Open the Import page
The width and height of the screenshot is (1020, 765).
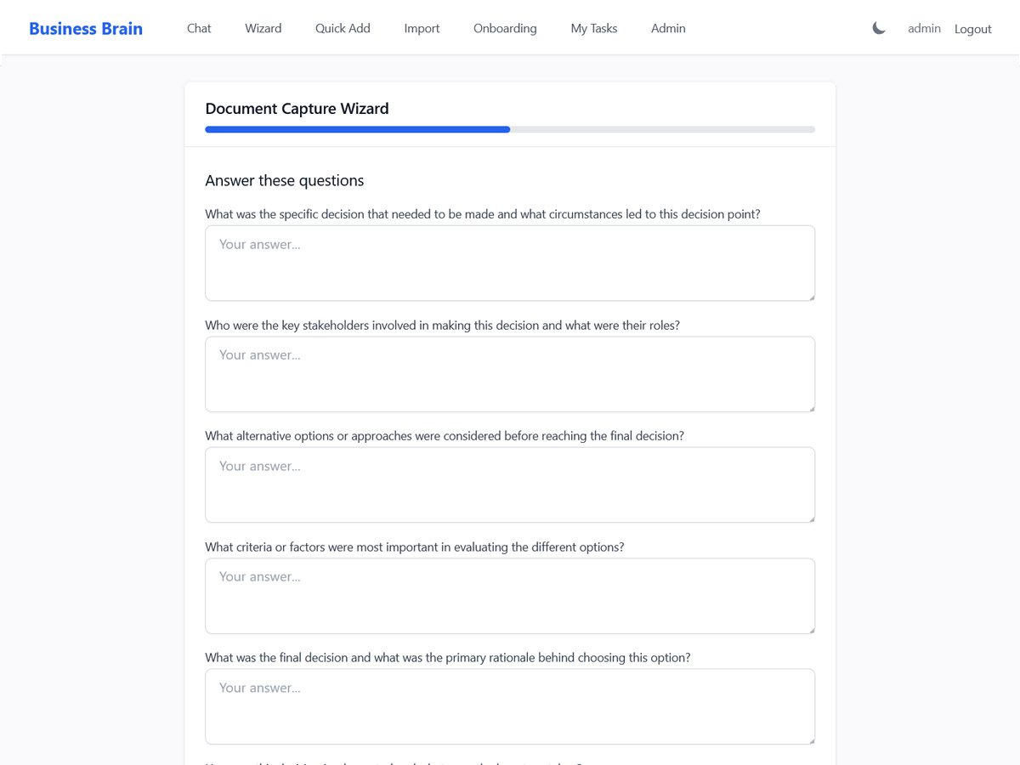tap(422, 28)
